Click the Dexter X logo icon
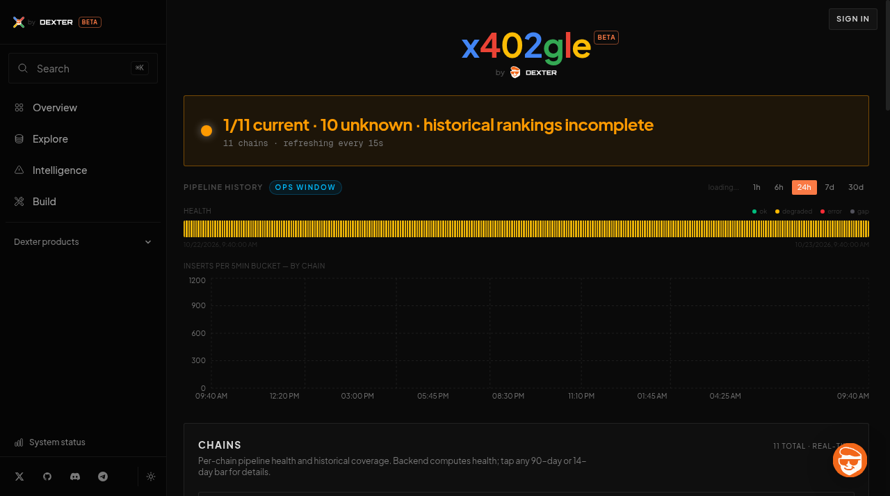 coord(19,22)
